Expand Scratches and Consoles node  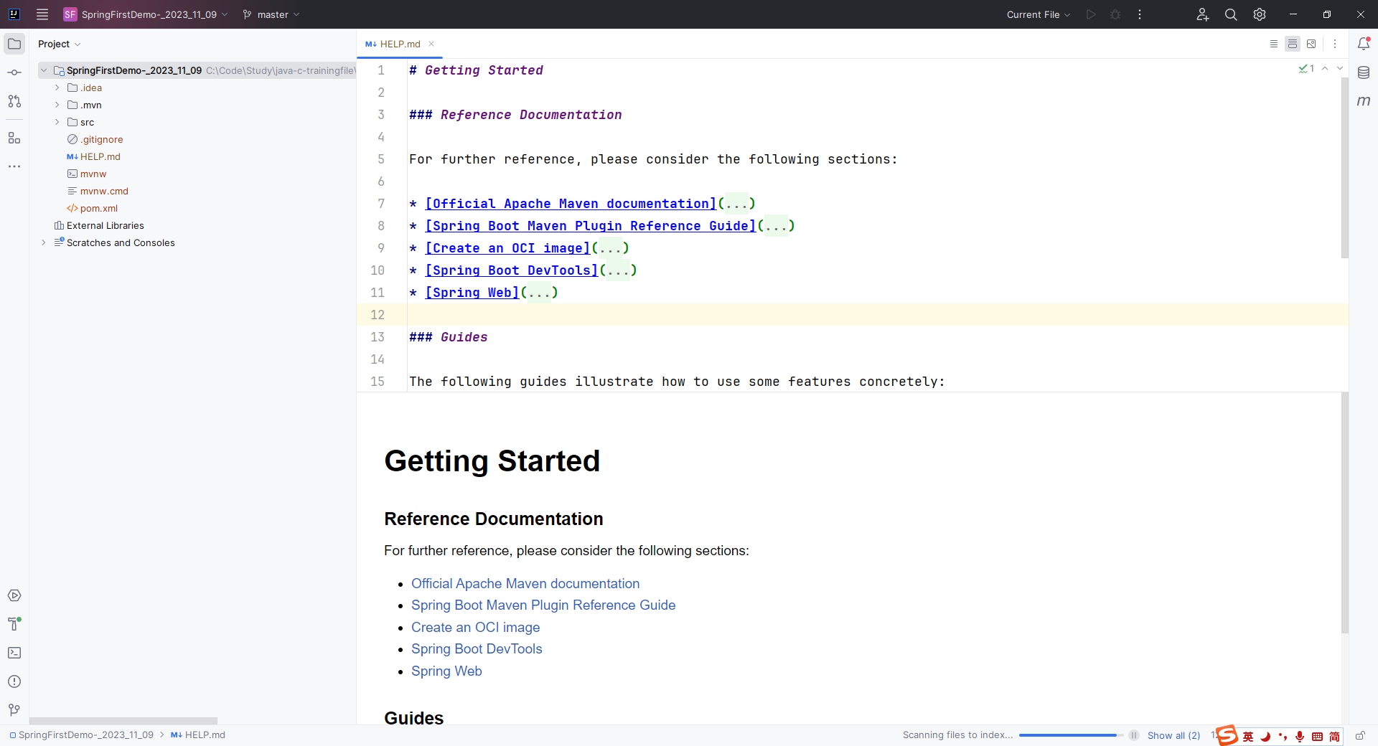point(44,242)
